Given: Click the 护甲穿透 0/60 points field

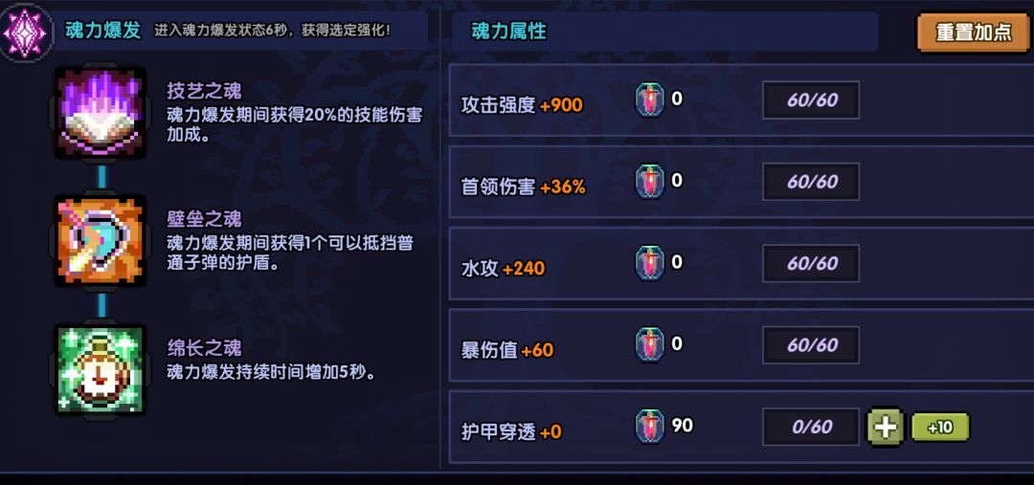Looking at the screenshot, I should coord(811,427).
